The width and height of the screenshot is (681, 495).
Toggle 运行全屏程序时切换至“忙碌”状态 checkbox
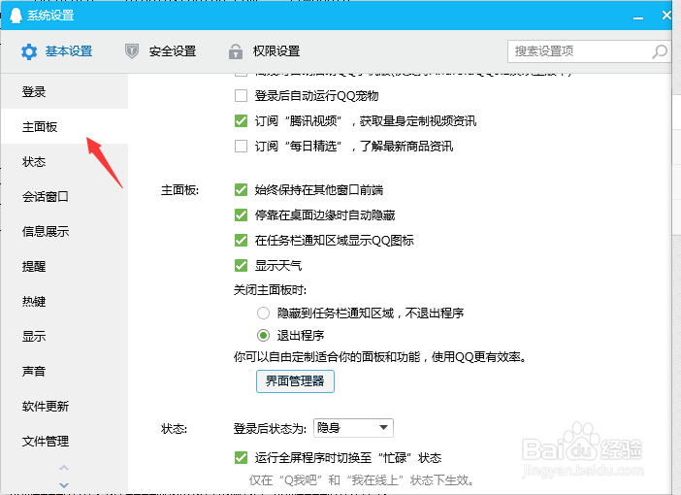(241, 457)
